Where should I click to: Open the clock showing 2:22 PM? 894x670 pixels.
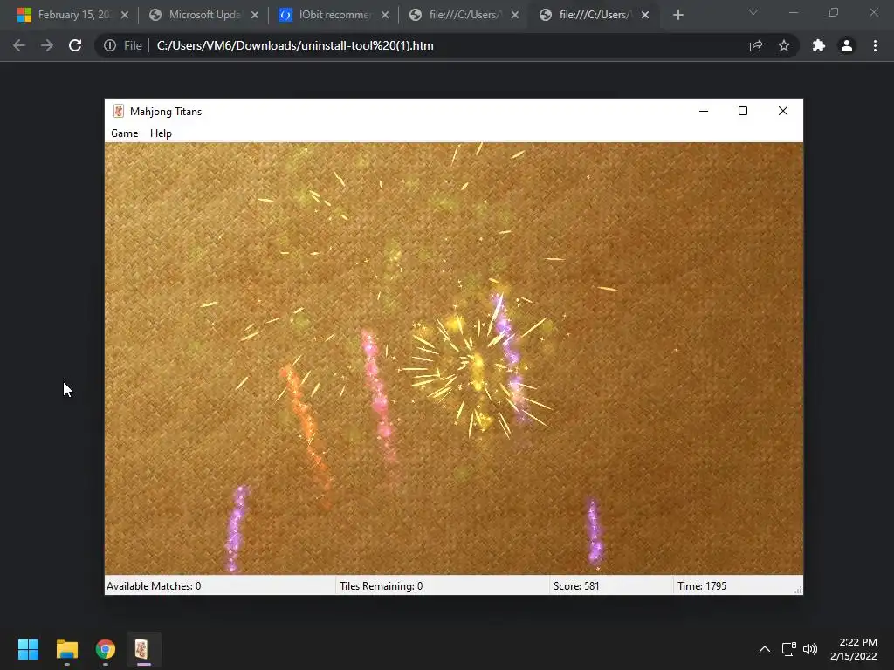tap(854, 649)
